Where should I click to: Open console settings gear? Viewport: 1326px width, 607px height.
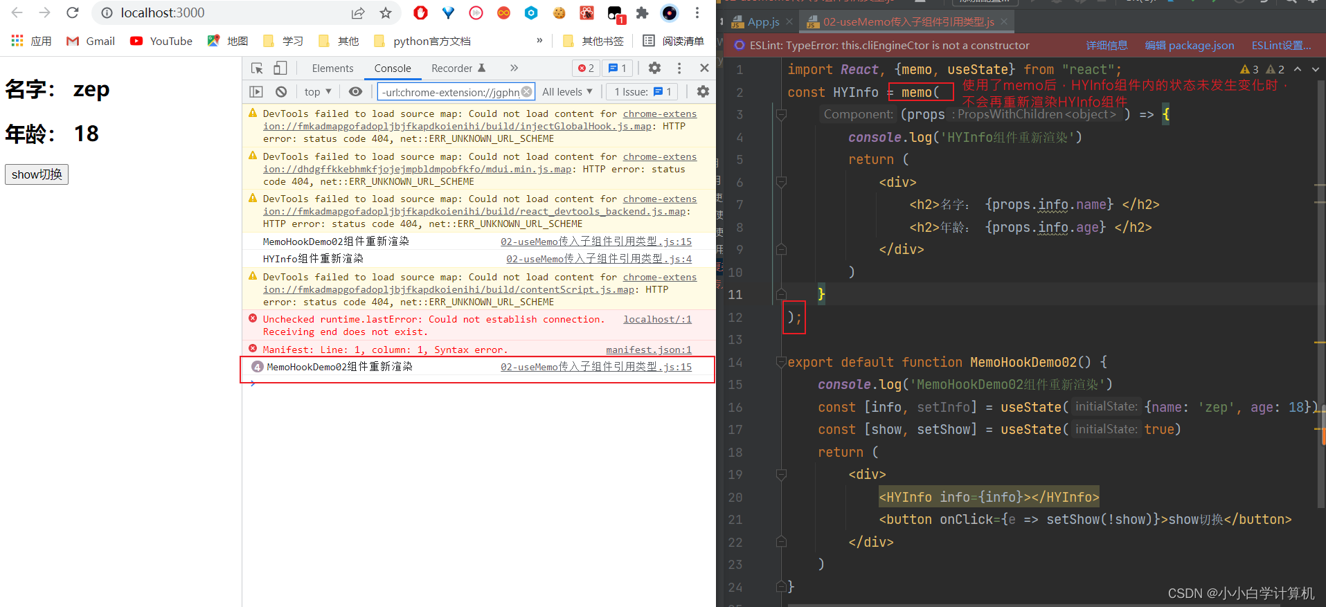point(703,91)
